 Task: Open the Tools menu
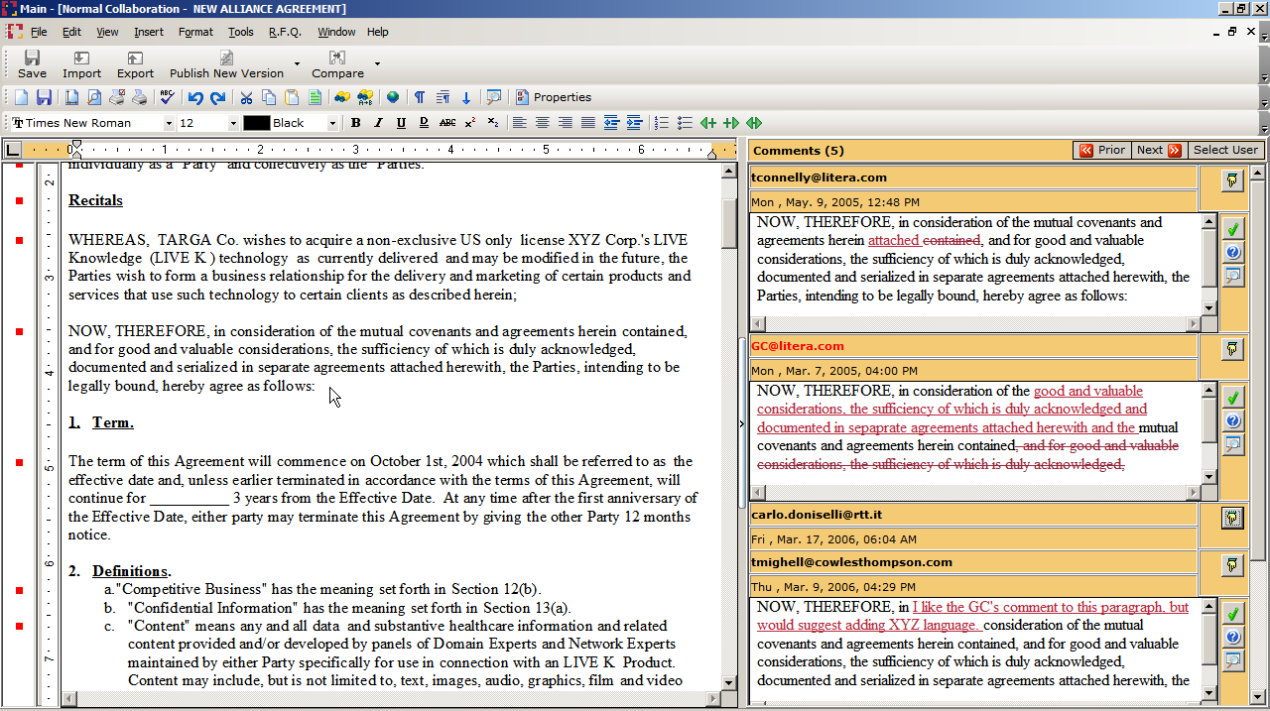click(x=240, y=32)
